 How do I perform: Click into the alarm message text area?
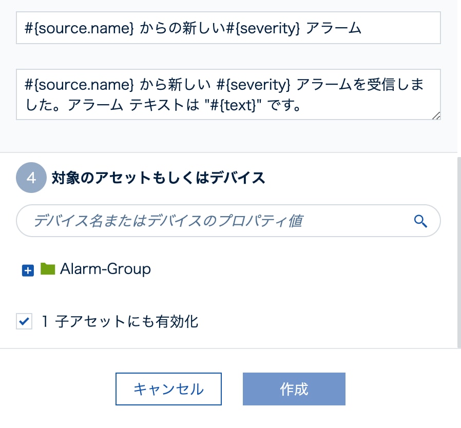(228, 94)
